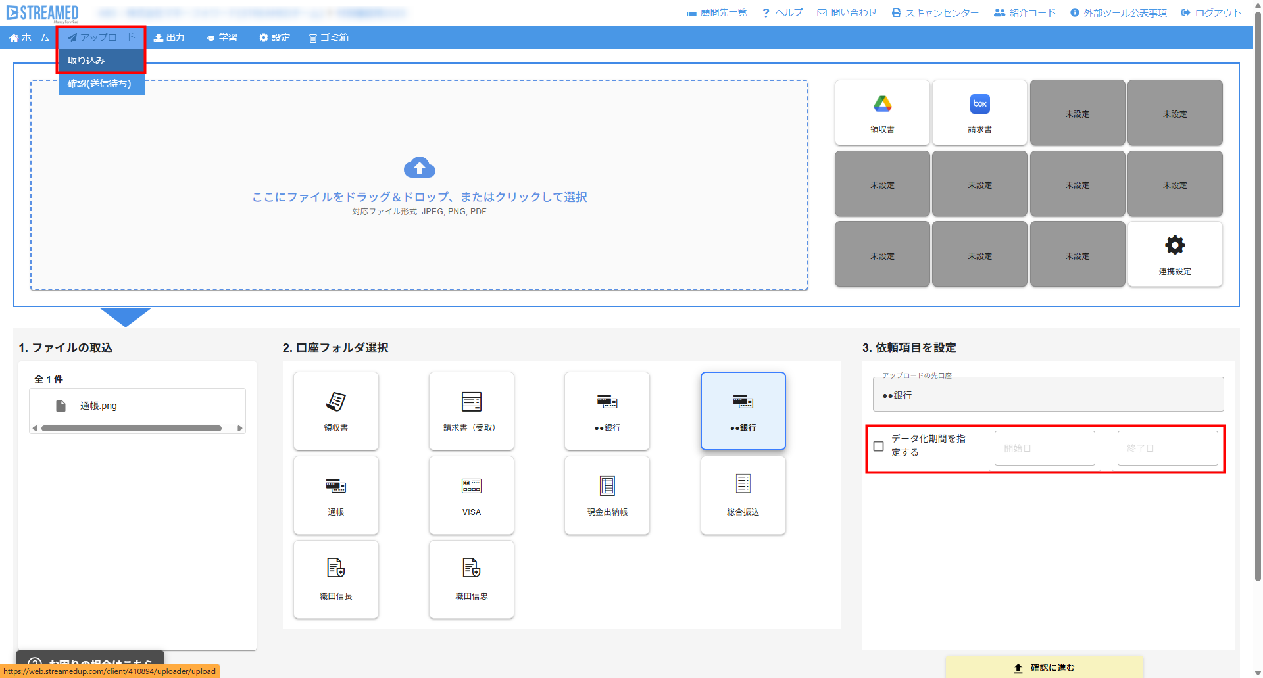Click the file list horizontal scrollbar
1263x678 pixels.
(x=132, y=428)
